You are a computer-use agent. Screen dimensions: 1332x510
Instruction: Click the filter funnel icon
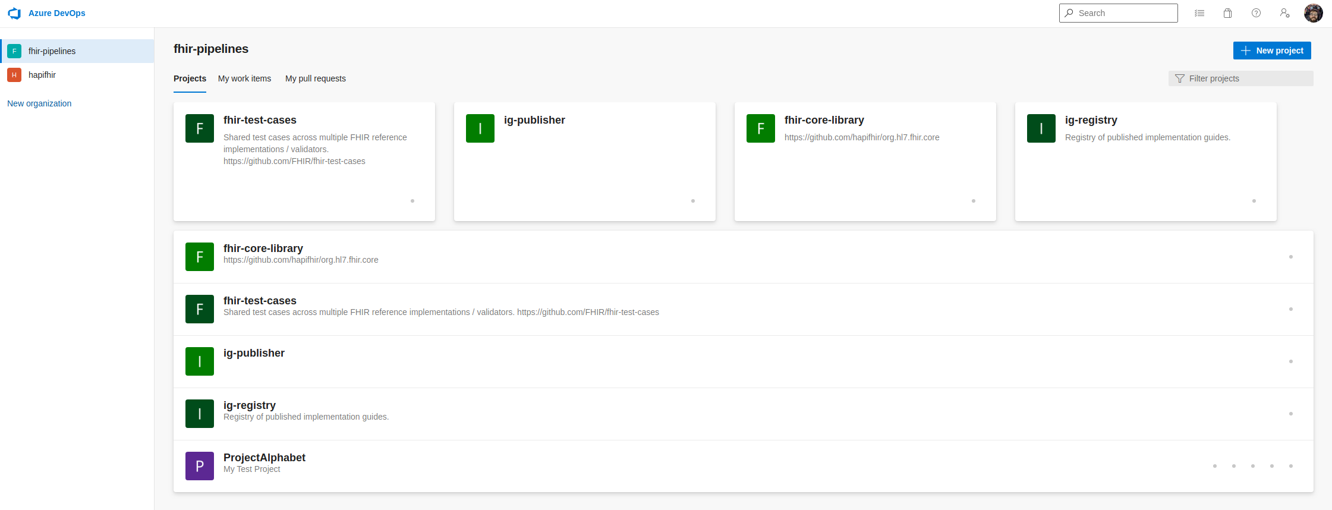[1180, 78]
